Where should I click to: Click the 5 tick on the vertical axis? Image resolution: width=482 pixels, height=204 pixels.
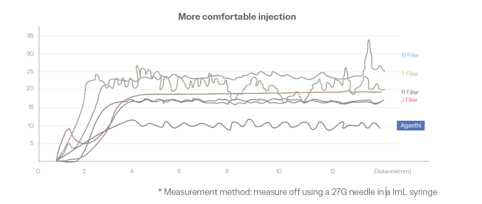(31, 143)
